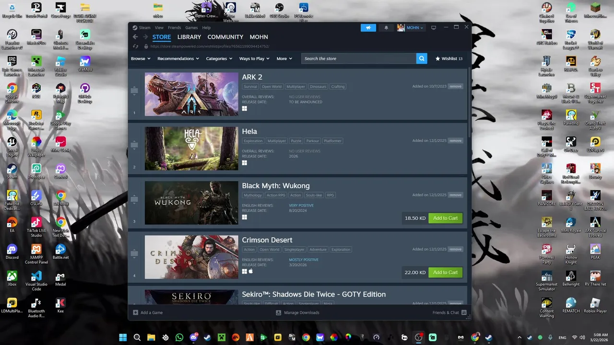
Task: Add Black Myth: Wukong to cart
Action: (445, 218)
